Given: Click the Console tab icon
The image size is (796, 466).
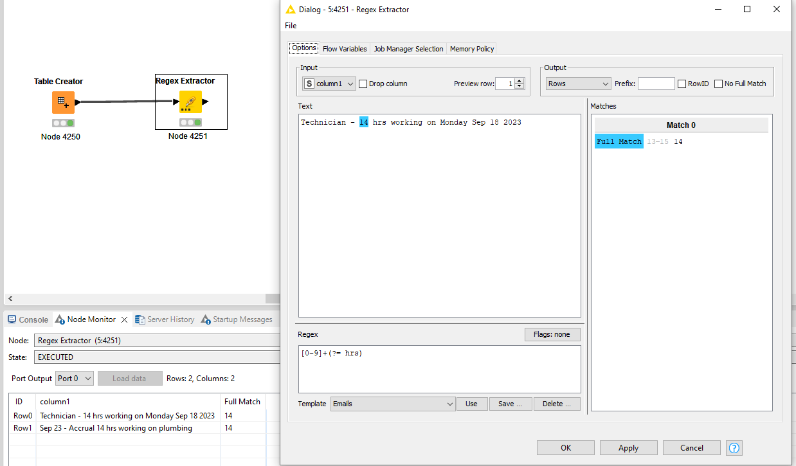Looking at the screenshot, I should [12, 319].
